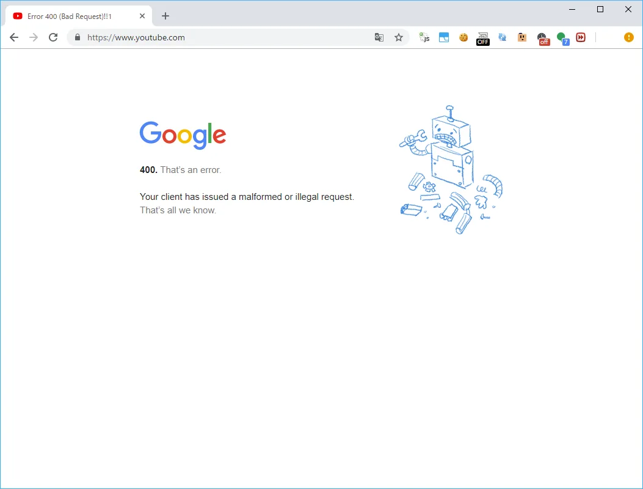Image resolution: width=643 pixels, height=489 pixels.
Task: Click the orange Chrome alert menu icon
Action: 628,37
